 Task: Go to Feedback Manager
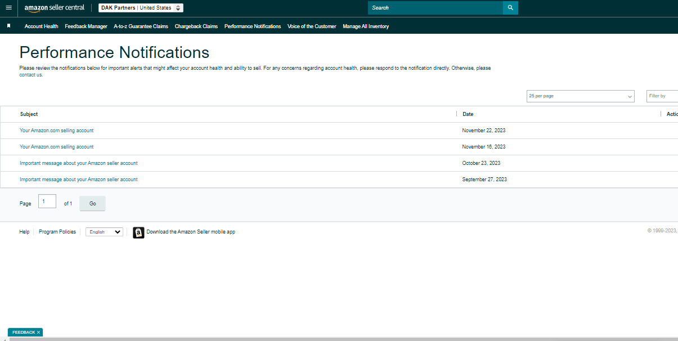(86, 26)
